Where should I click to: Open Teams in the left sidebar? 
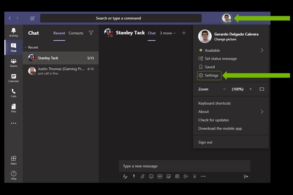point(14,63)
